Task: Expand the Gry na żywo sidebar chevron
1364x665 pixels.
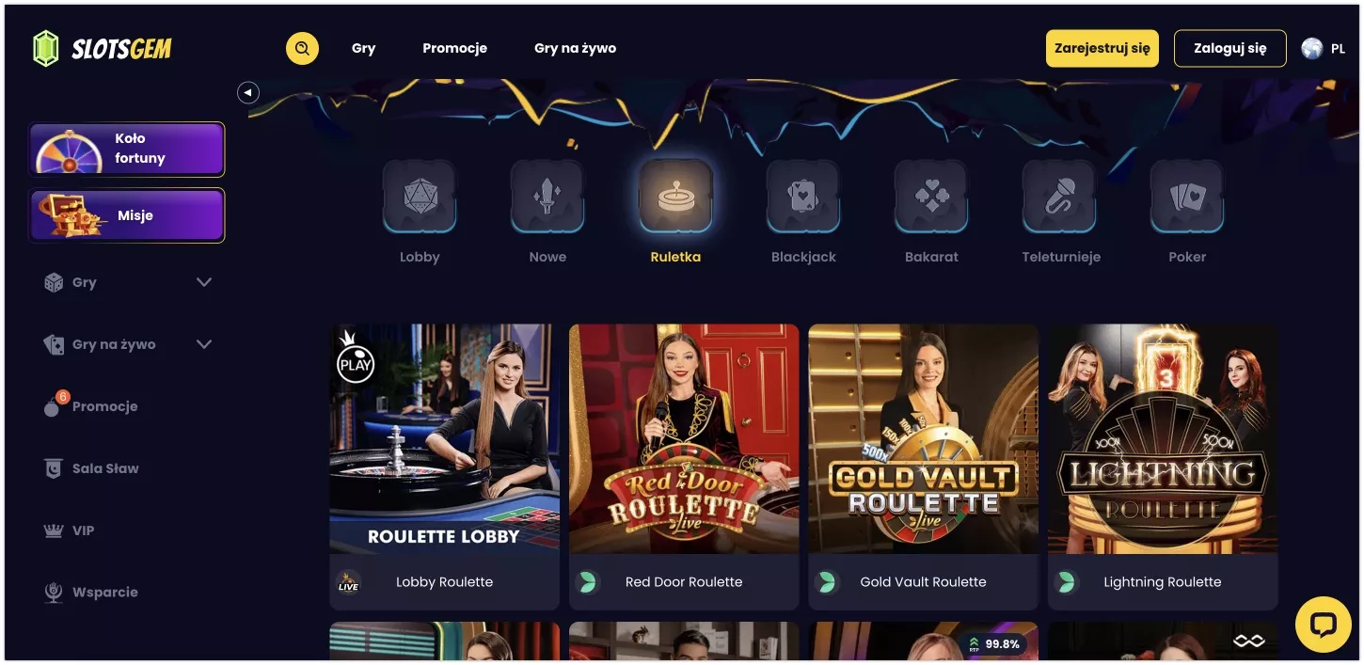Action: (204, 344)
